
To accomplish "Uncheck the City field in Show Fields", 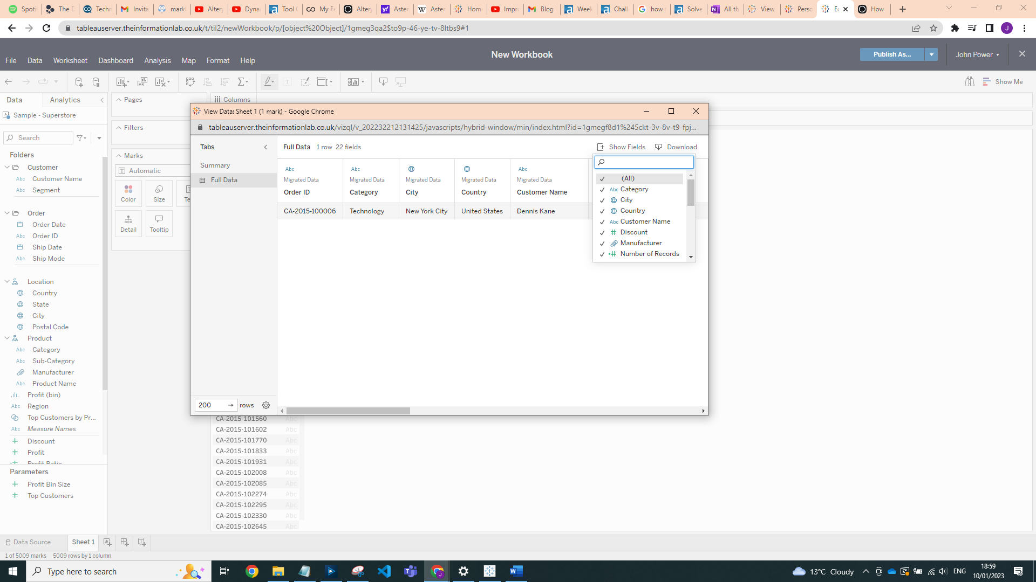I will click(x=602, y=200).
